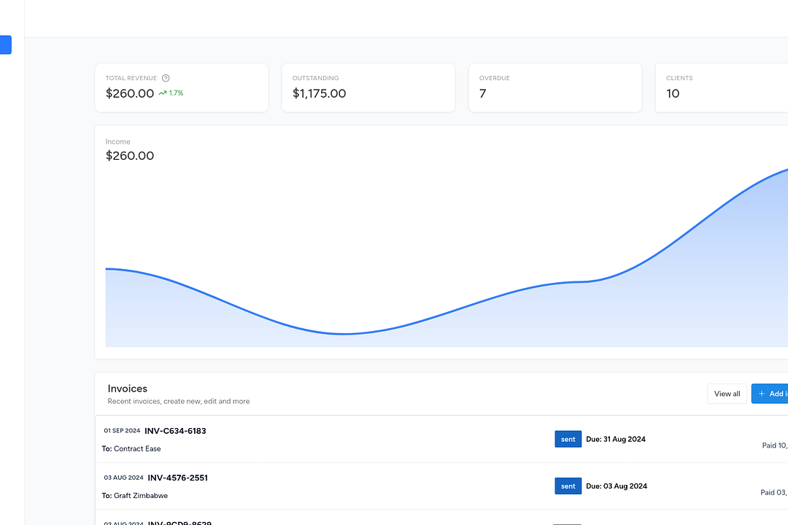The image size is (788, 525).
Task: Open the Outstanding $1,175.00 card
Action: (x=368, y=87)
